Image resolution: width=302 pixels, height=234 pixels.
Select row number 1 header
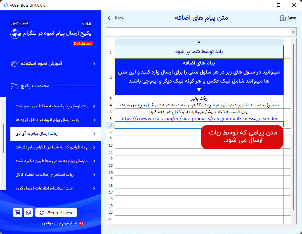pyautogui.click(x=110, y=52)
